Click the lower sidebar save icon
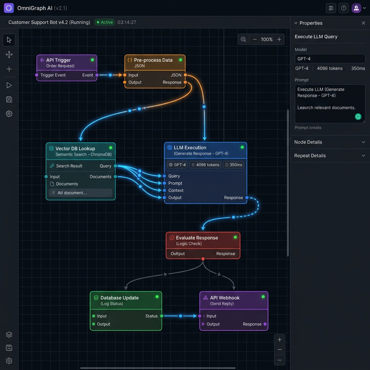Image resolution: width=370 pixels, height=370 pixels. [x=9, y=348]
